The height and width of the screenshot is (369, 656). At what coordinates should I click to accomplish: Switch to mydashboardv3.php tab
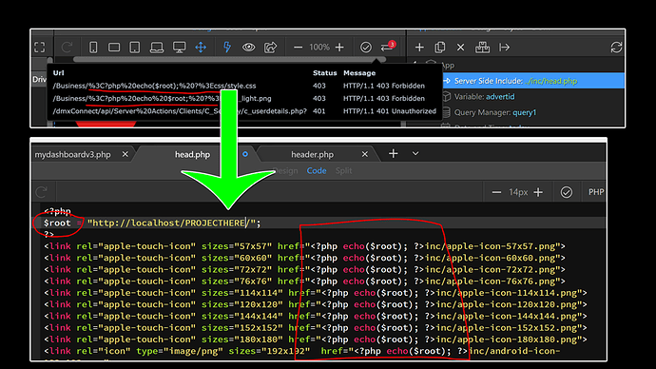(73, 154)
